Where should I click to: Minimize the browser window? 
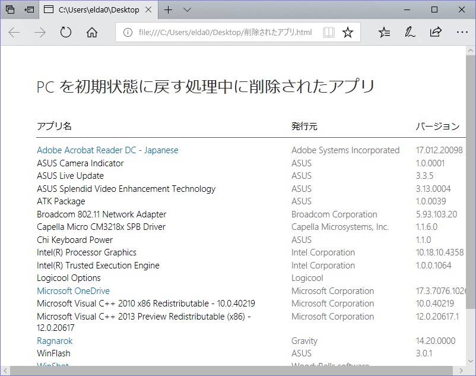point(407,10)
